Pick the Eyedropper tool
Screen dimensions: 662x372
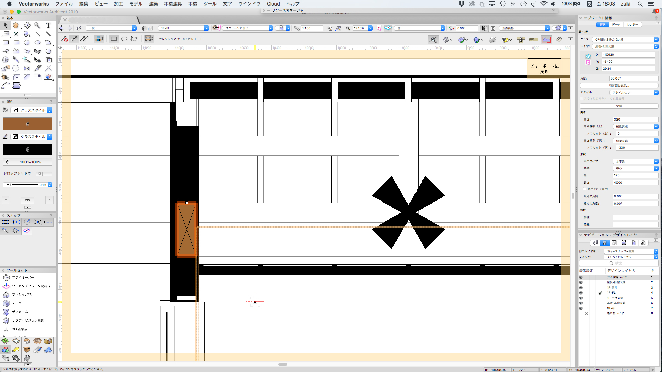(16, 60)
